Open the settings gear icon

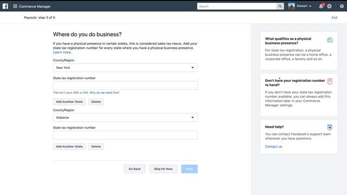point(329,6)
